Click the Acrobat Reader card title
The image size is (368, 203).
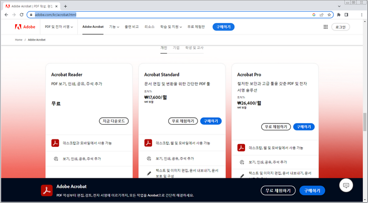[x=67, y=75]
